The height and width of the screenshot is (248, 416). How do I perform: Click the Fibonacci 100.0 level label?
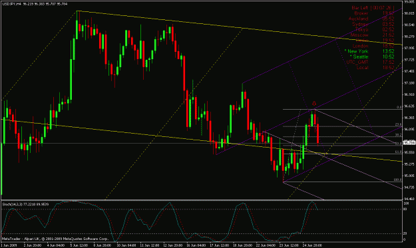pyautogui.click(x=397, y=180)
